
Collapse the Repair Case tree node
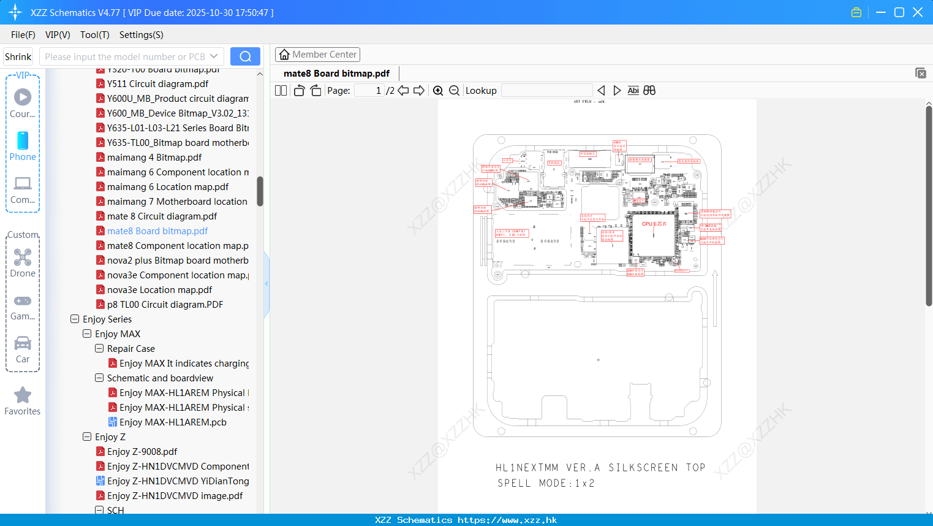coord(99,348)
